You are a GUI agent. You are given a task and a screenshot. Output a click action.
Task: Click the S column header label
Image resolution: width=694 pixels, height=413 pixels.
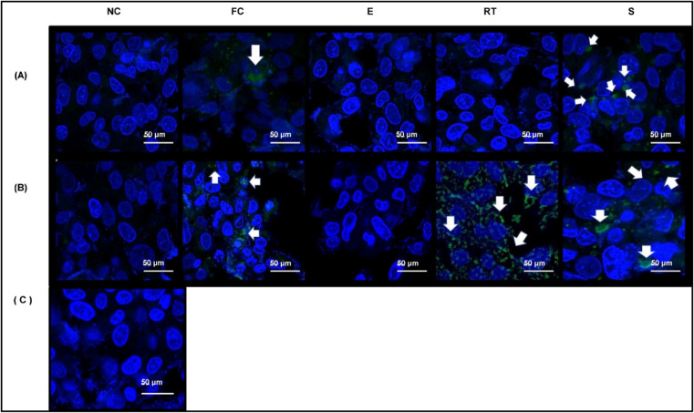coord(631,12)
